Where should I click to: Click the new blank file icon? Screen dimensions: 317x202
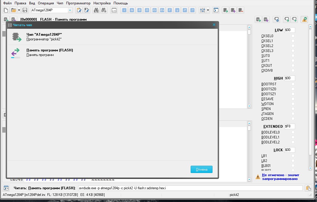coord(6,10)
